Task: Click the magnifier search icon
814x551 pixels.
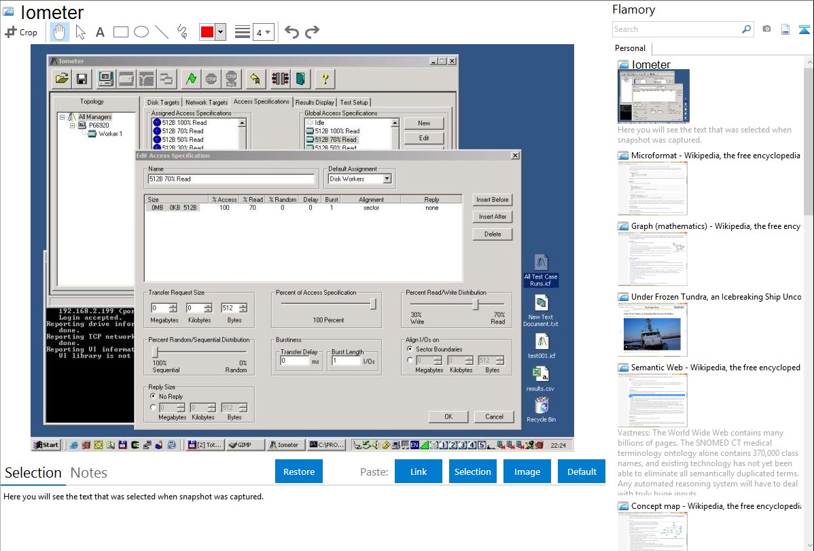Action: 747,29
